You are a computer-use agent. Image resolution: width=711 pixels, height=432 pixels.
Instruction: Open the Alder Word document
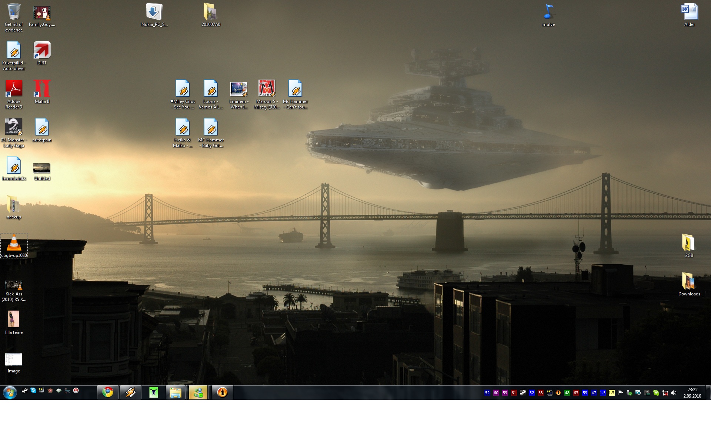tap(689, 15)
